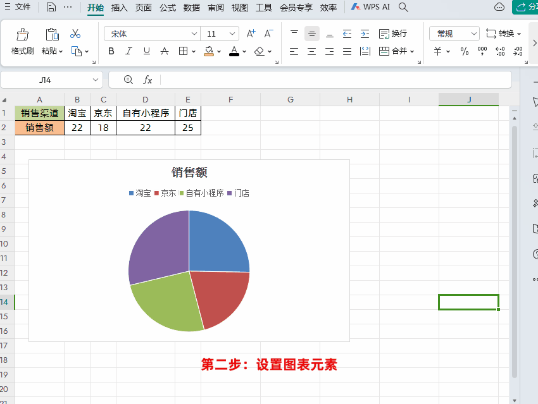
Task: Select the Format Painter (格式刷) tool
Action: [x=22, y=39]
